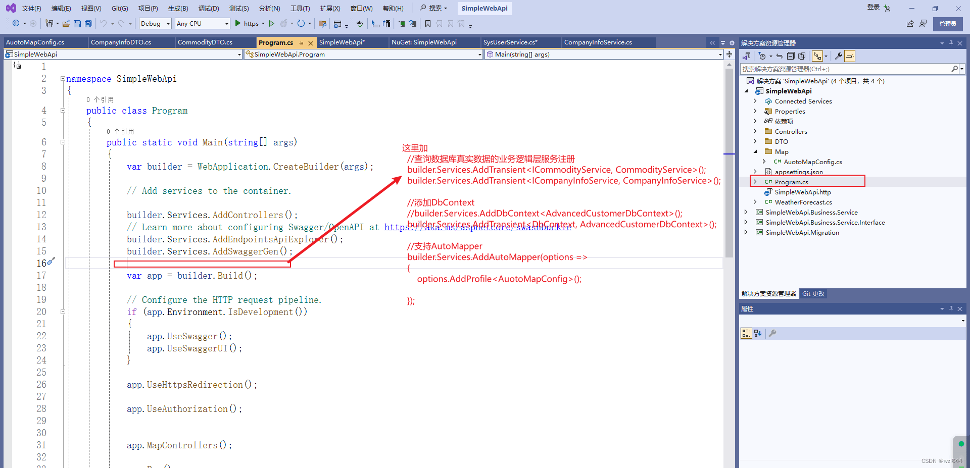Switch to the Git 更改 panel tab
This screenshot has height=468, width=970.
point(813,294)
